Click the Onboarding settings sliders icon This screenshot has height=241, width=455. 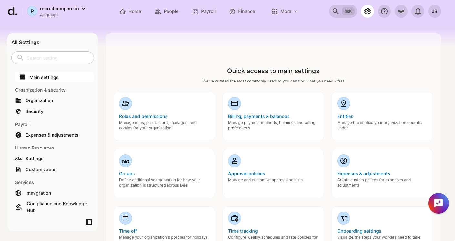tap(344, 218)
